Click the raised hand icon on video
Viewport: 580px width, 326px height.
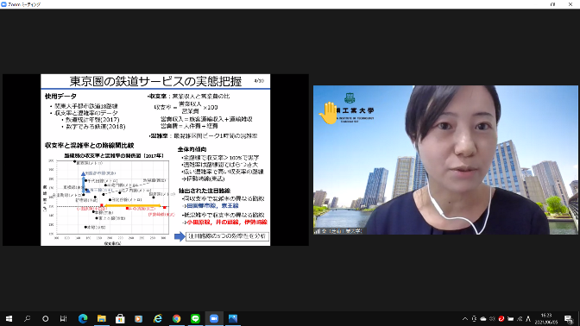click(x=328, y=114)
